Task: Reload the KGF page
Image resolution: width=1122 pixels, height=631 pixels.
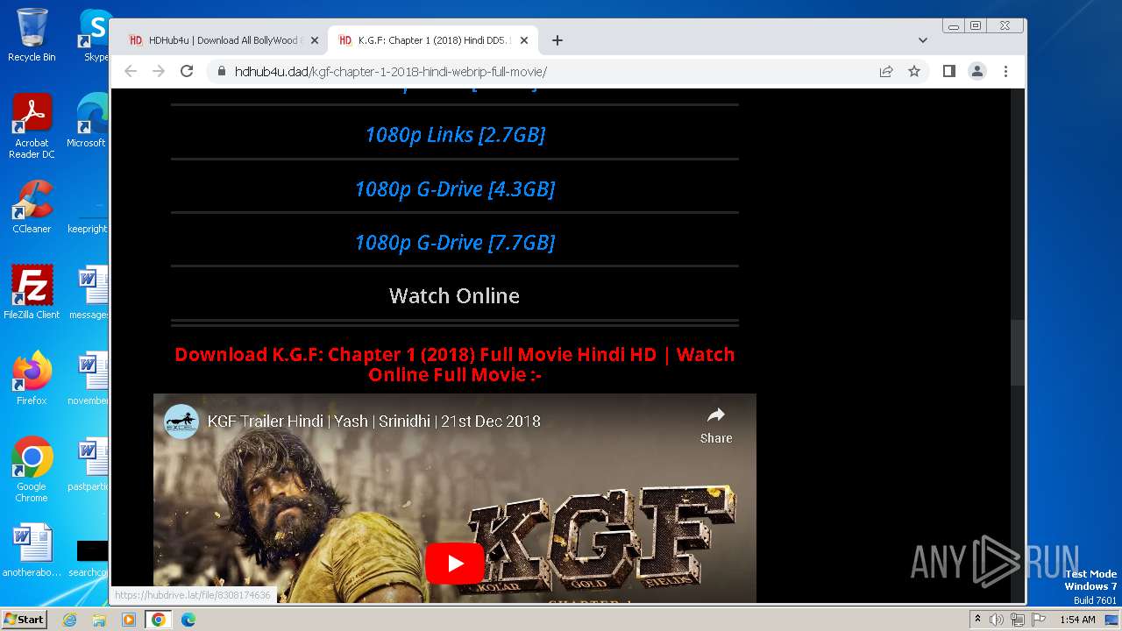Action: pyautogui.click(x=187, y=71)
